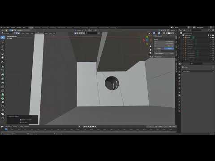
Task: Click the colored axis navigation gizmo
Action: pos(147,40)
